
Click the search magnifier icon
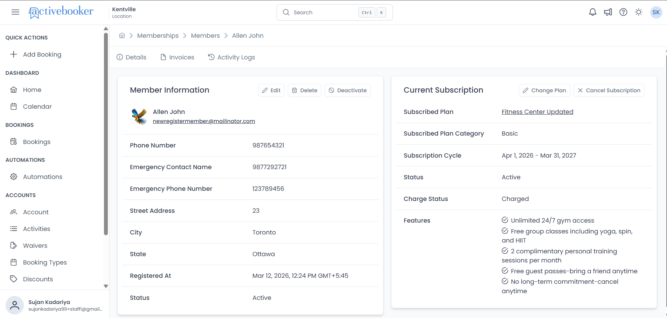tap(286, 12)
